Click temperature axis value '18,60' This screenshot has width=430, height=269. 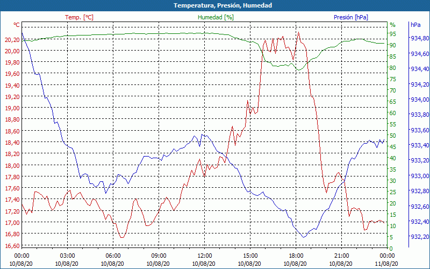(x=12, y=131)
